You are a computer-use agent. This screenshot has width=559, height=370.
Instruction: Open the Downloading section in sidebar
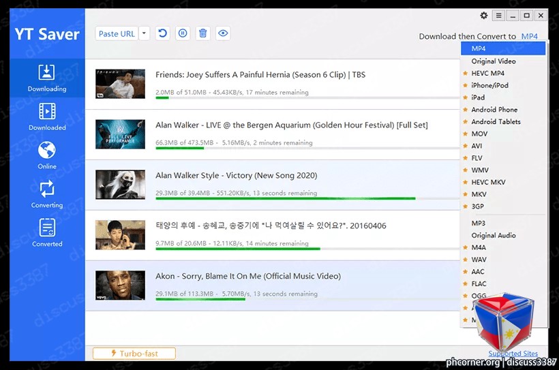pos(47,78)
